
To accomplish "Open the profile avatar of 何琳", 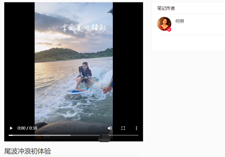I will click(x=164, y=24).
